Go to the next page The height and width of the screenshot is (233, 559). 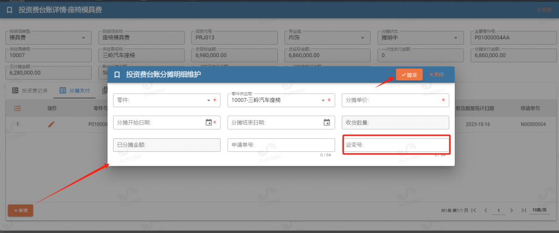[512, 211]
